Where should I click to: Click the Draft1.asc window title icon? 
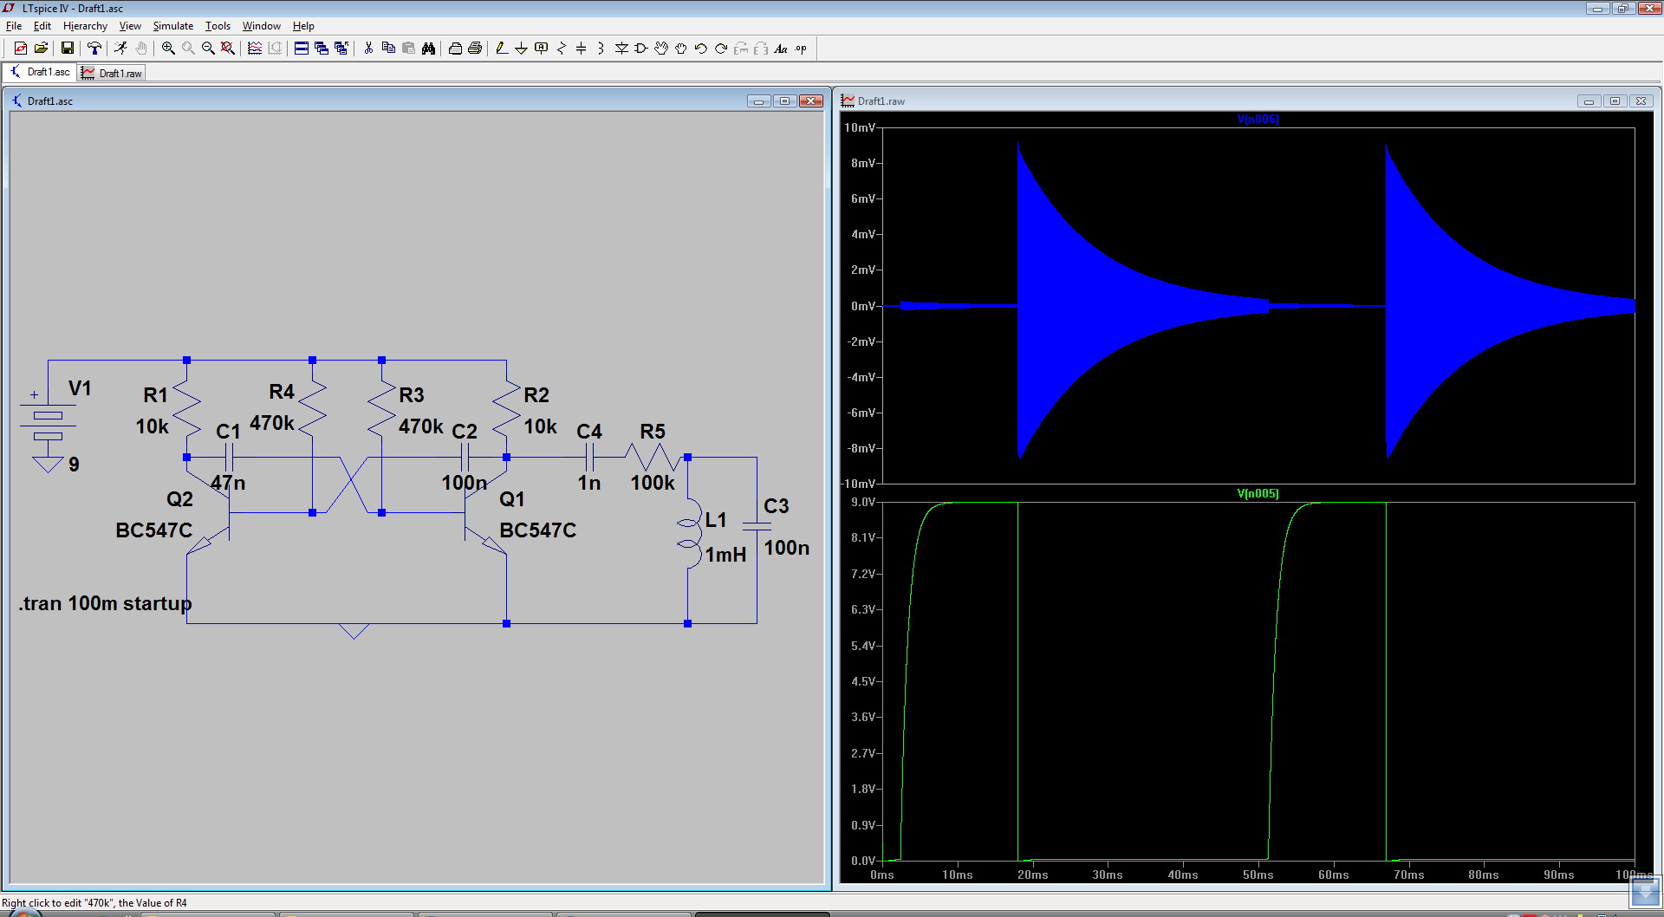(17, 101)
